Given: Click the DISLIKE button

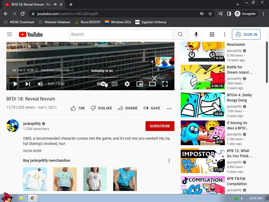Looking at the screenshot, I should (x=101, y=108).
